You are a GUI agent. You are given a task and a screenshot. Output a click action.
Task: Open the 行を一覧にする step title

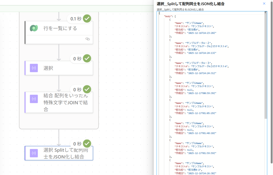coord(60,28)
